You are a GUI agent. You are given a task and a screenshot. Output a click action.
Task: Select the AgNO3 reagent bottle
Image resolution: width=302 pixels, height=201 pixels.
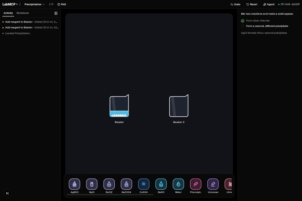coord(74,184)
